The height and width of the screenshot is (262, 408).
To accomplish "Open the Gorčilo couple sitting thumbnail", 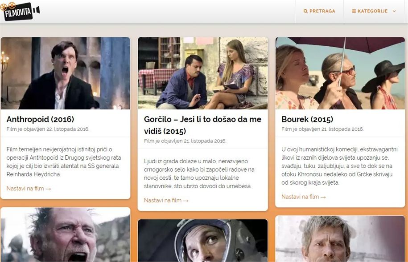I will (203, 73).
